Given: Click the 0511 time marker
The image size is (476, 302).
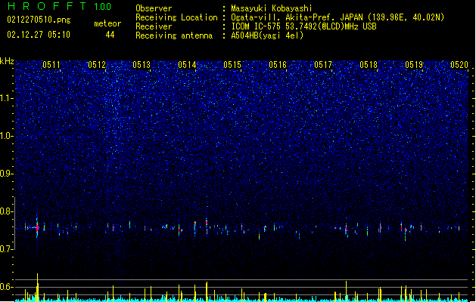Looking at the screenshot, I should (x=51, y=64).
